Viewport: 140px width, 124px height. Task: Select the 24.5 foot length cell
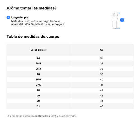tap(38, 64)
